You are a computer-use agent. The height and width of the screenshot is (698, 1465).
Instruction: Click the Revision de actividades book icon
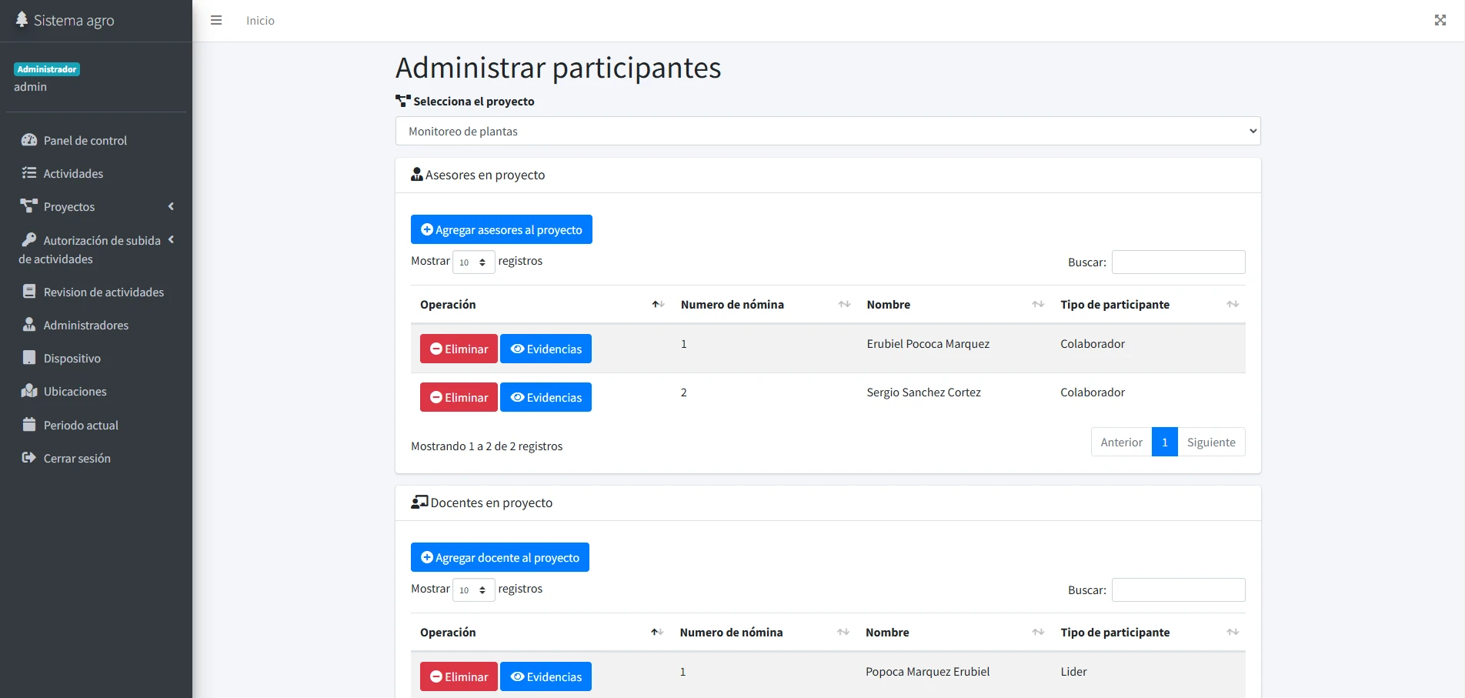click(x=29, y=292)
